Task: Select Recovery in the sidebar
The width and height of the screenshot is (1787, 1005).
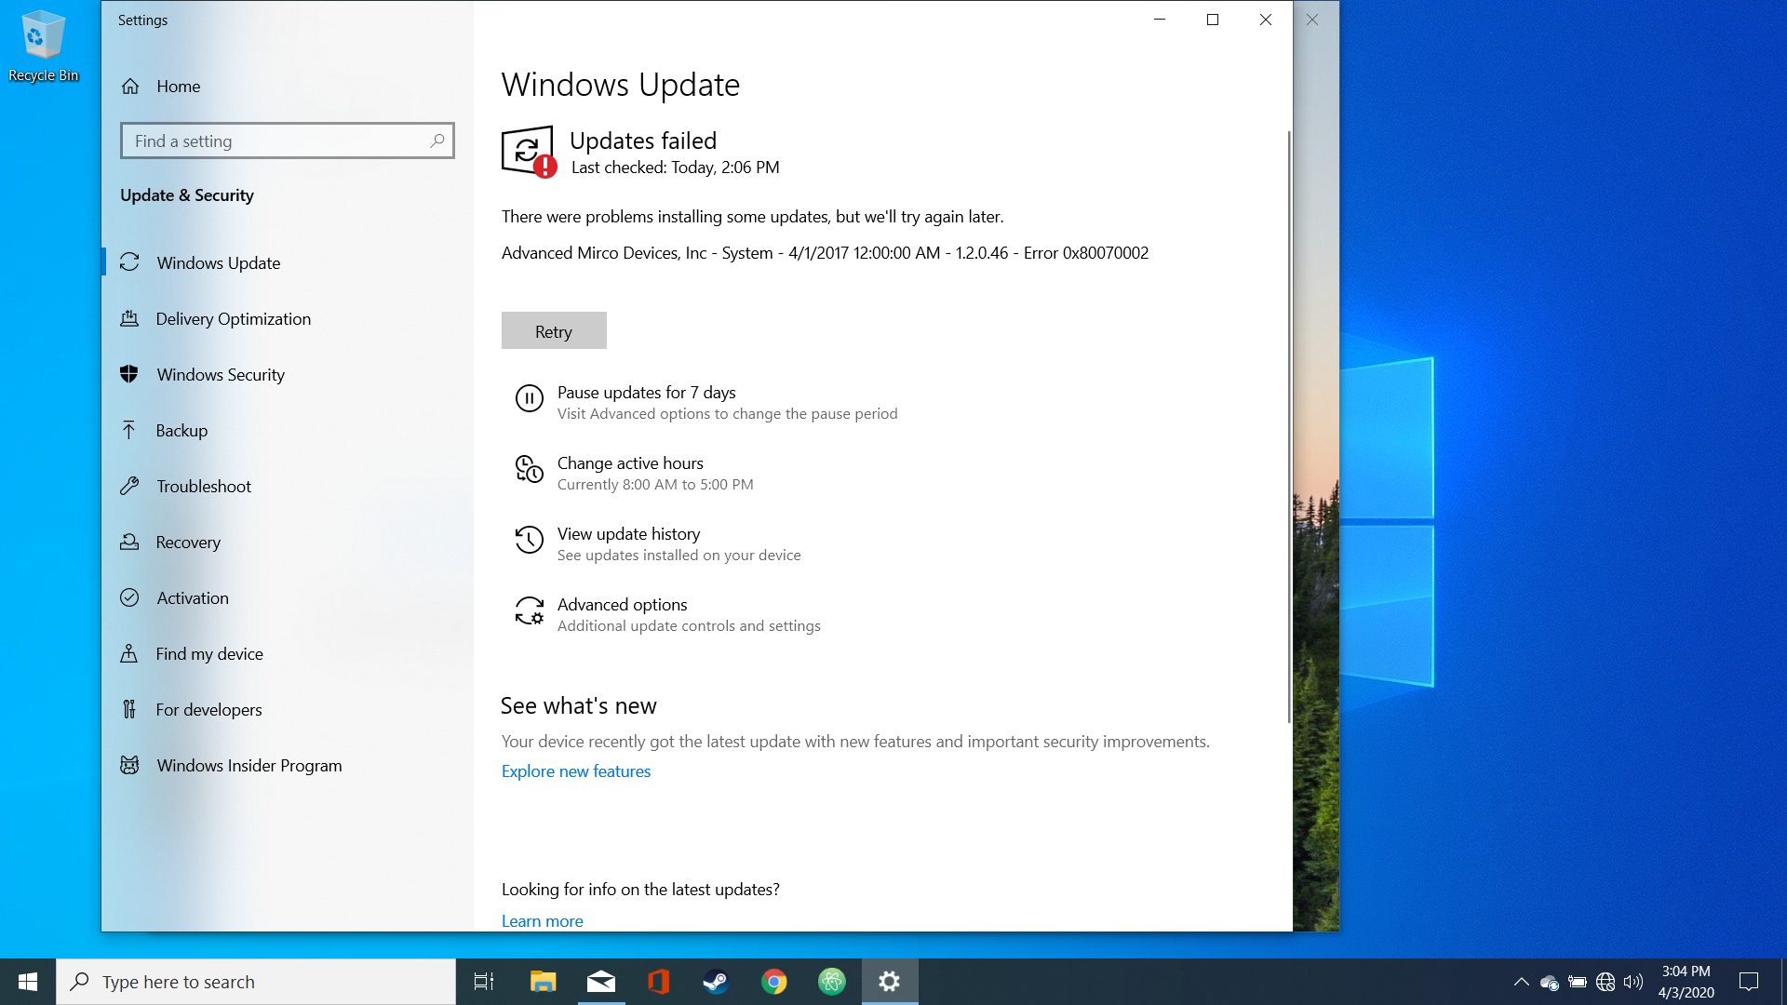Action: pos(288,542)
